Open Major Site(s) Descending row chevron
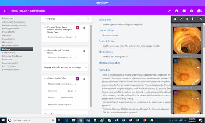205x123 pixels. point(76,84)
